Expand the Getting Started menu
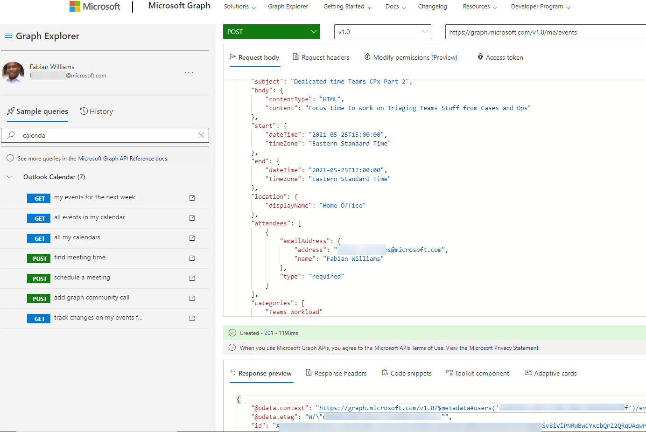646x432 pixels. pyautogui.click(x=348, y=7)
